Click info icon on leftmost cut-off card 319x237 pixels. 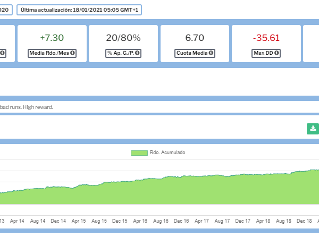[3, 53]
